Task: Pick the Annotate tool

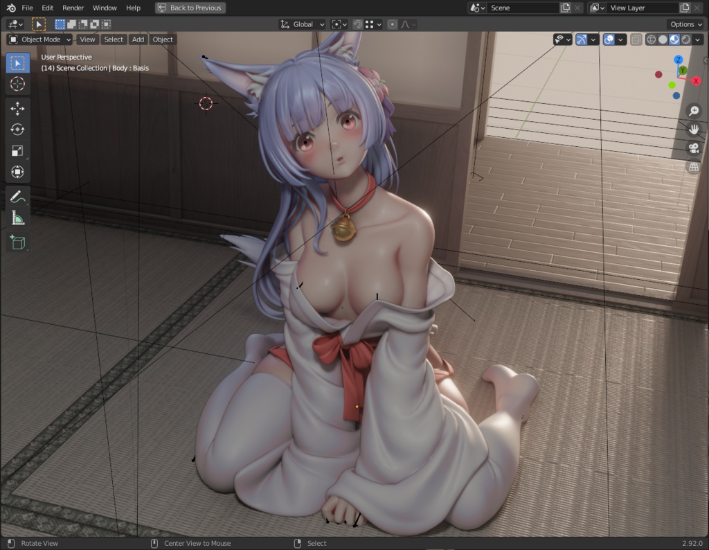Action: (17, 196)
